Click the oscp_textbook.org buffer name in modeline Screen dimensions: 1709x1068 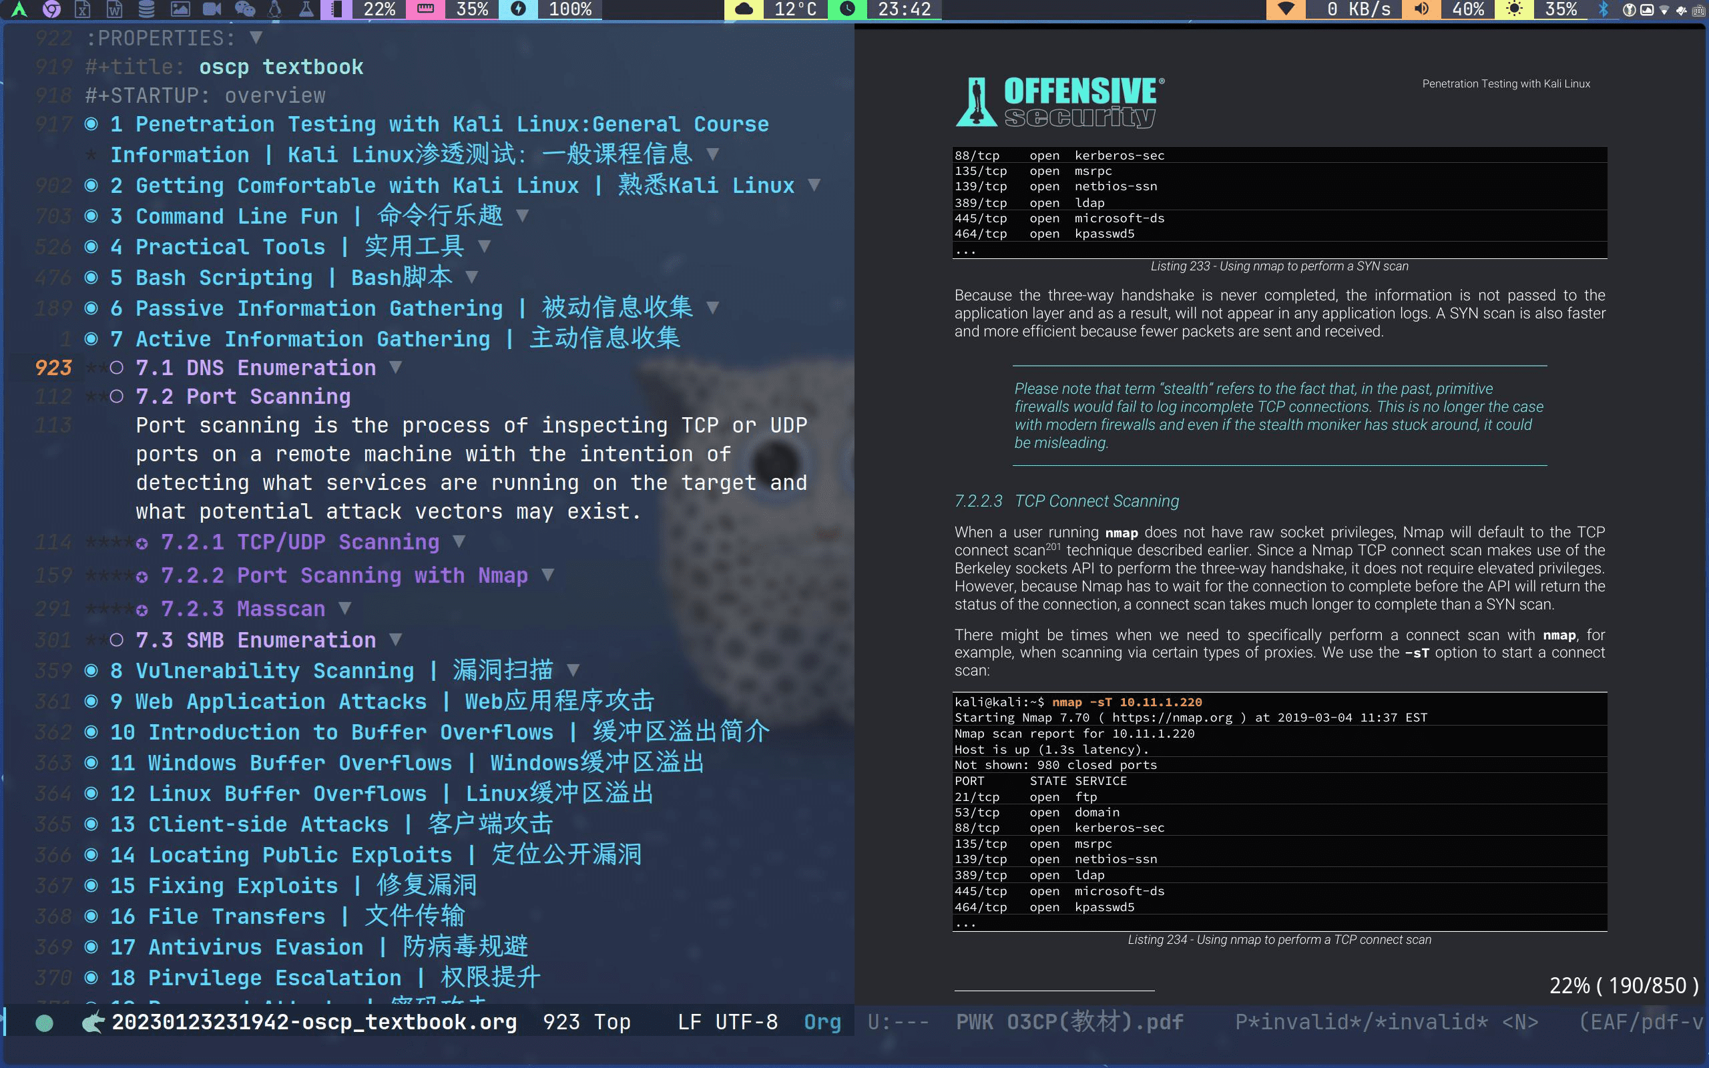314,1022
